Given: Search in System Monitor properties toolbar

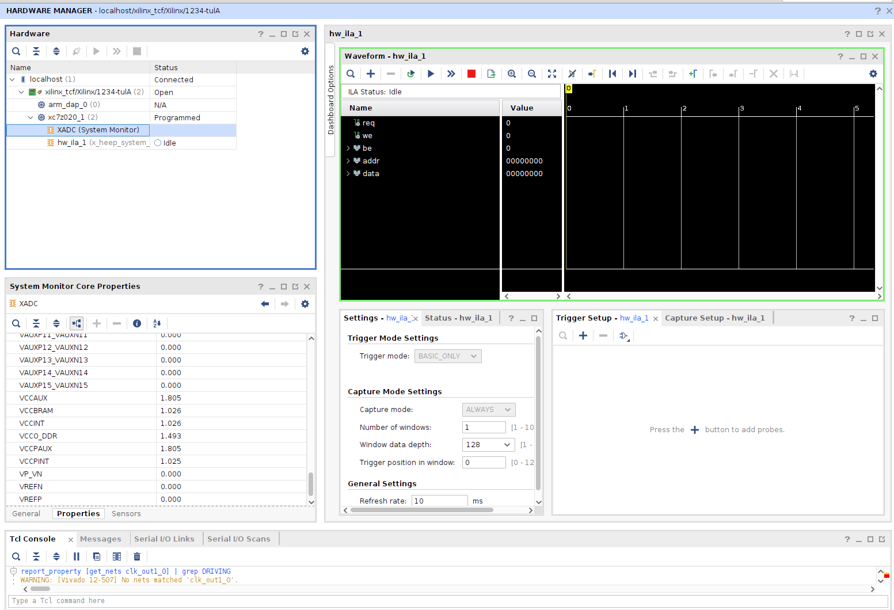Looking at the screenshot, I should (16, 323).
